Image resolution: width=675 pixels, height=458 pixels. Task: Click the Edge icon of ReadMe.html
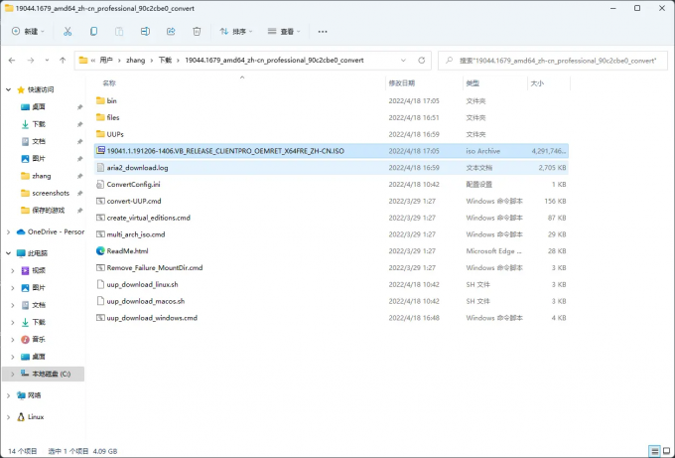[x=100, y=250]
